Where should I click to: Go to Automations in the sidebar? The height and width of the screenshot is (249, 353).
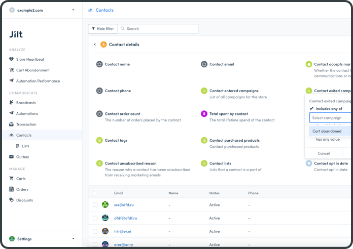27,113
